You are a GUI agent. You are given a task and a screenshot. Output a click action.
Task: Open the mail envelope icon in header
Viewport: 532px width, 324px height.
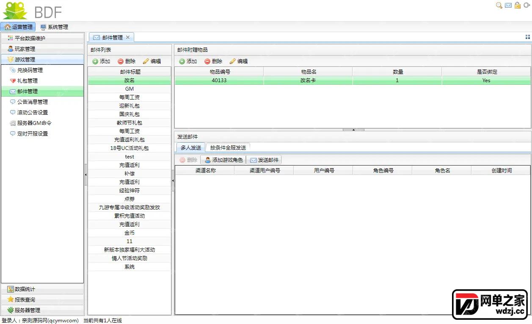point(508,6)
